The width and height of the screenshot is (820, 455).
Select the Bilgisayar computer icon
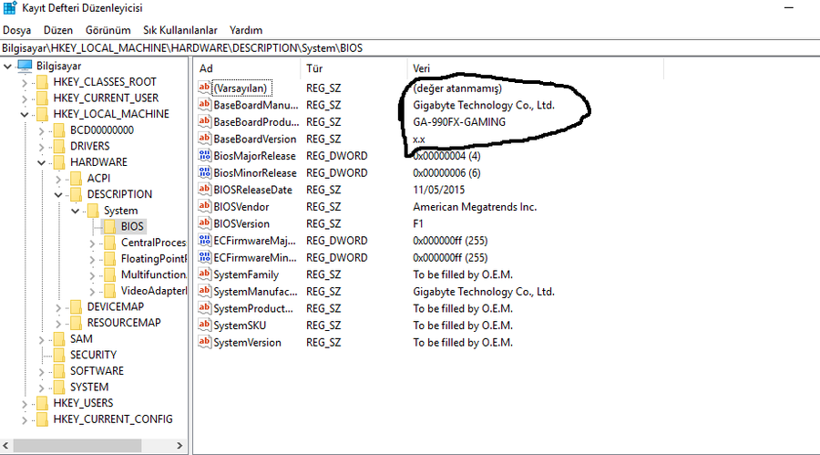click(x=25, y=66)
